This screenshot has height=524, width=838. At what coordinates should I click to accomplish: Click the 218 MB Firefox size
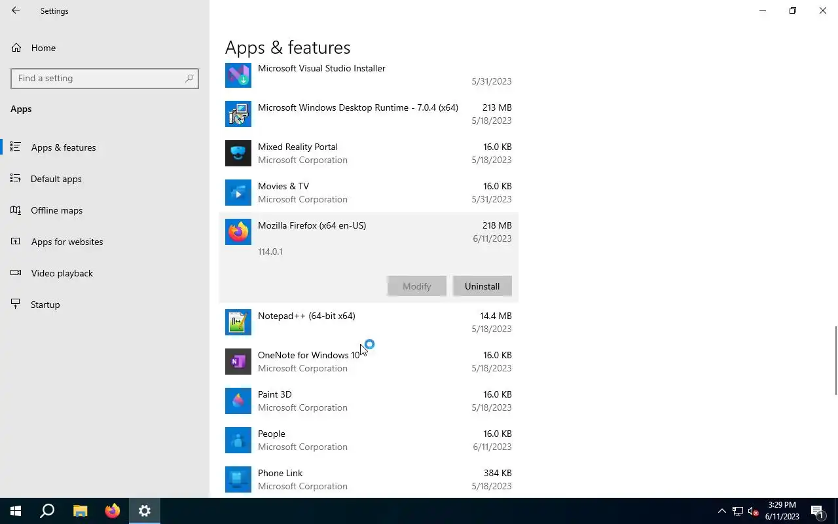coord(497,225)
